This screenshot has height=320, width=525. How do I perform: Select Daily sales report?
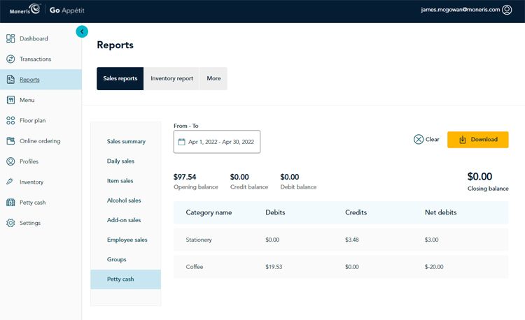[120, 161]
